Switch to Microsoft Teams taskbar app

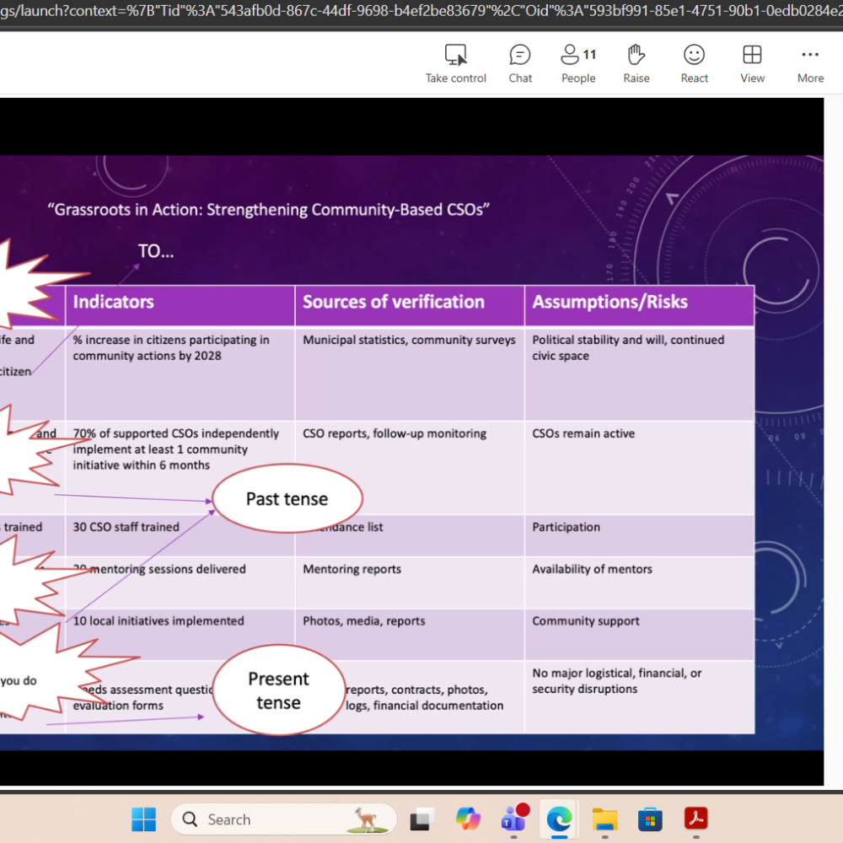pos(513,819)
